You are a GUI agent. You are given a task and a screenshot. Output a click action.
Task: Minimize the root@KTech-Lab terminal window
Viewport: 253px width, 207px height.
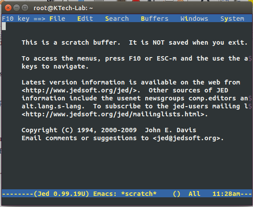pyautogui.click(x=16, y=8)
